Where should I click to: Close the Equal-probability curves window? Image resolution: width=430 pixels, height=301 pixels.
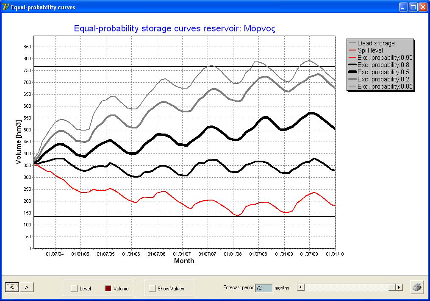pos(423,7)
